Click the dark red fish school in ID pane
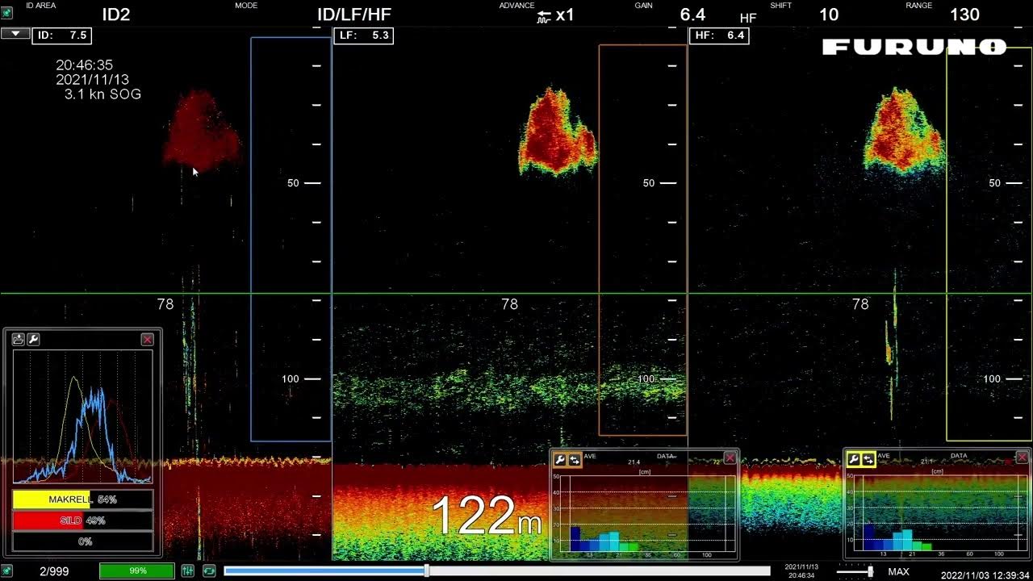 click(x=202, y=129)
